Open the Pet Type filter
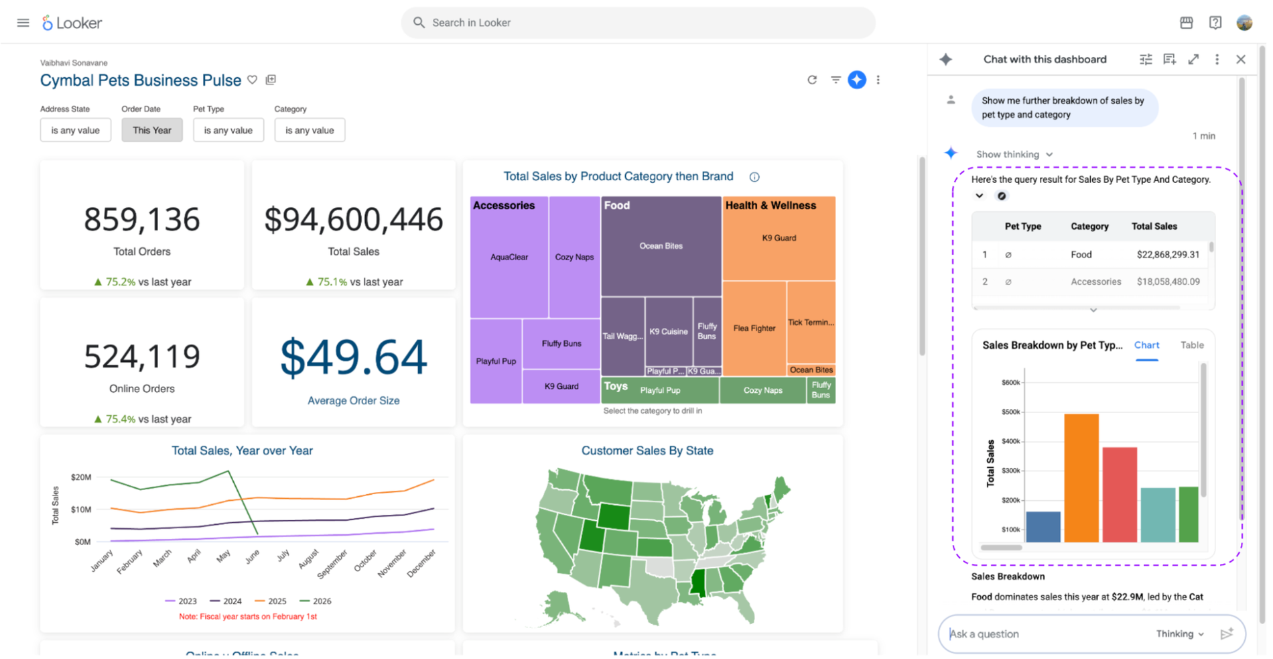Screen dimensions: 1273x659 (x=228, y=130)
